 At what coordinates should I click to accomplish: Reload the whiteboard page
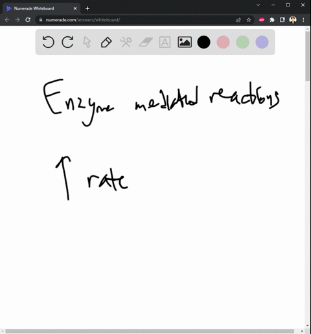point(28,20)
